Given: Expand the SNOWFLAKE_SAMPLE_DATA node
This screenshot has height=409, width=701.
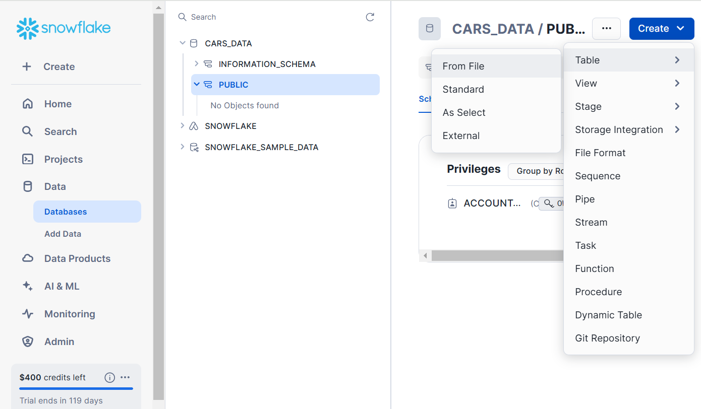Looking at the screenshot, I should click(x=183, y=147).
